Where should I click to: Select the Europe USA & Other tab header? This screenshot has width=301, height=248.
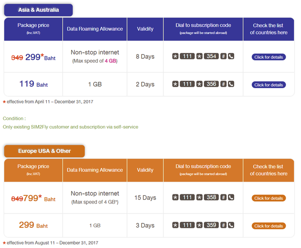tap(44, 151)
